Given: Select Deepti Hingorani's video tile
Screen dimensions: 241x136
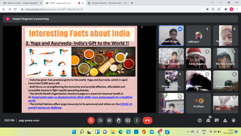Looking at the screenshot, I should tap(171, 36).
